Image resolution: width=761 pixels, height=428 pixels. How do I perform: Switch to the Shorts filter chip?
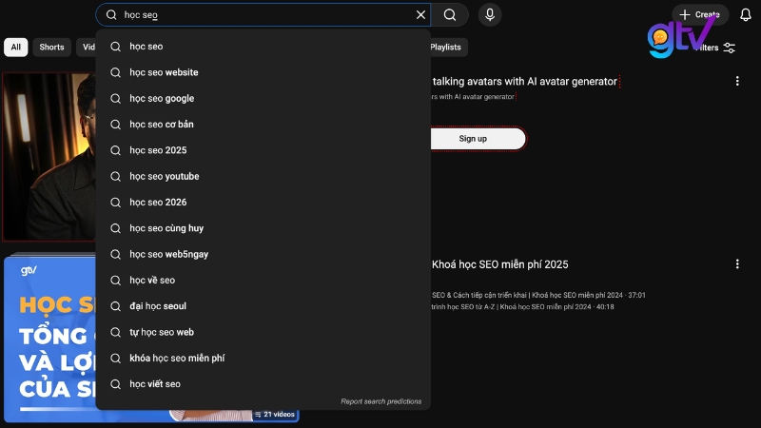[51, 48]
